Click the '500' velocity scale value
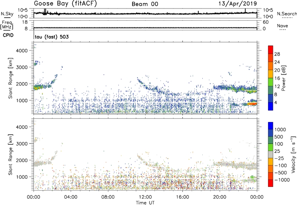 279,137
